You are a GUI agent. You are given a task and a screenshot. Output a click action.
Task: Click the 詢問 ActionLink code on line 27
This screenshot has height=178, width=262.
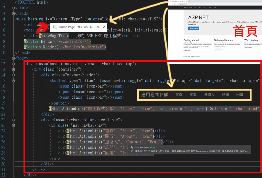[x=98, y=147]
